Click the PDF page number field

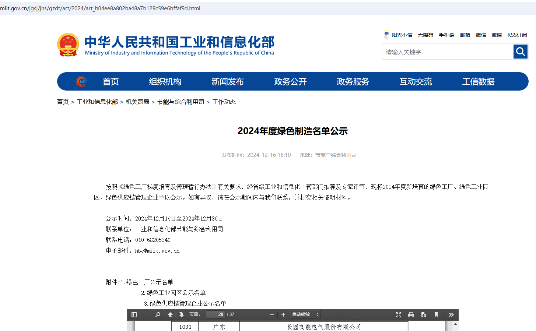[216, 314]
